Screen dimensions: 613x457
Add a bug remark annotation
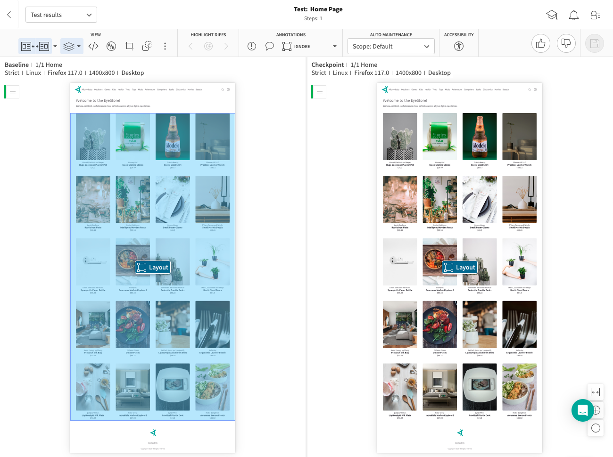point(252,46)
